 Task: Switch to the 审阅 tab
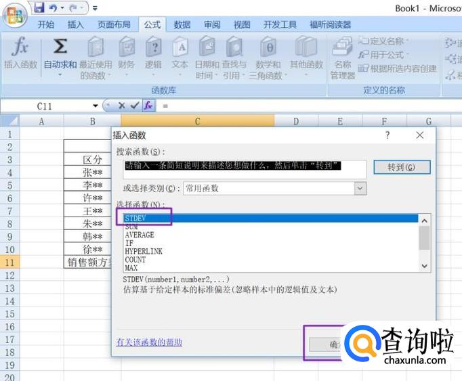tap(212, 24)
